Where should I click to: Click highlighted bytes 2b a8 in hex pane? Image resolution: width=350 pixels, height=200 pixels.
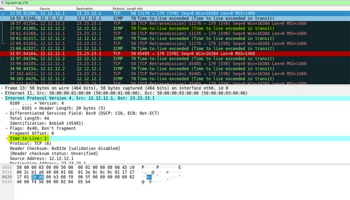[x=36, y=177]
